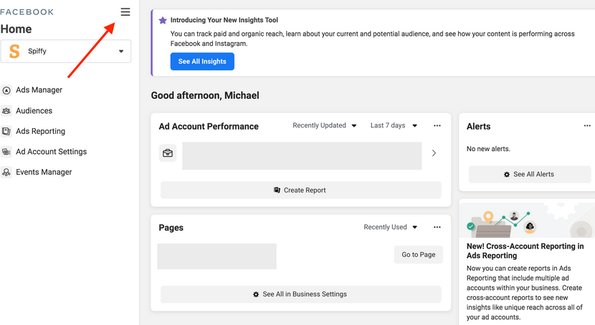Open the hamburger menu icon

(x=125, y=12)
